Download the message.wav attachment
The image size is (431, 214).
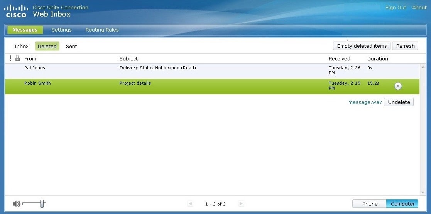coord(365,102)
